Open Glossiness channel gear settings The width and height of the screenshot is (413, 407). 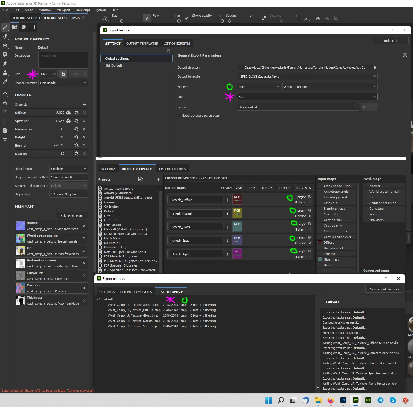[76, 129]
